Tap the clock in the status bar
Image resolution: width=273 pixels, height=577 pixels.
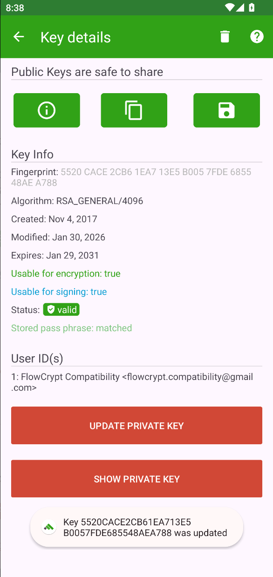coord(13,7)
